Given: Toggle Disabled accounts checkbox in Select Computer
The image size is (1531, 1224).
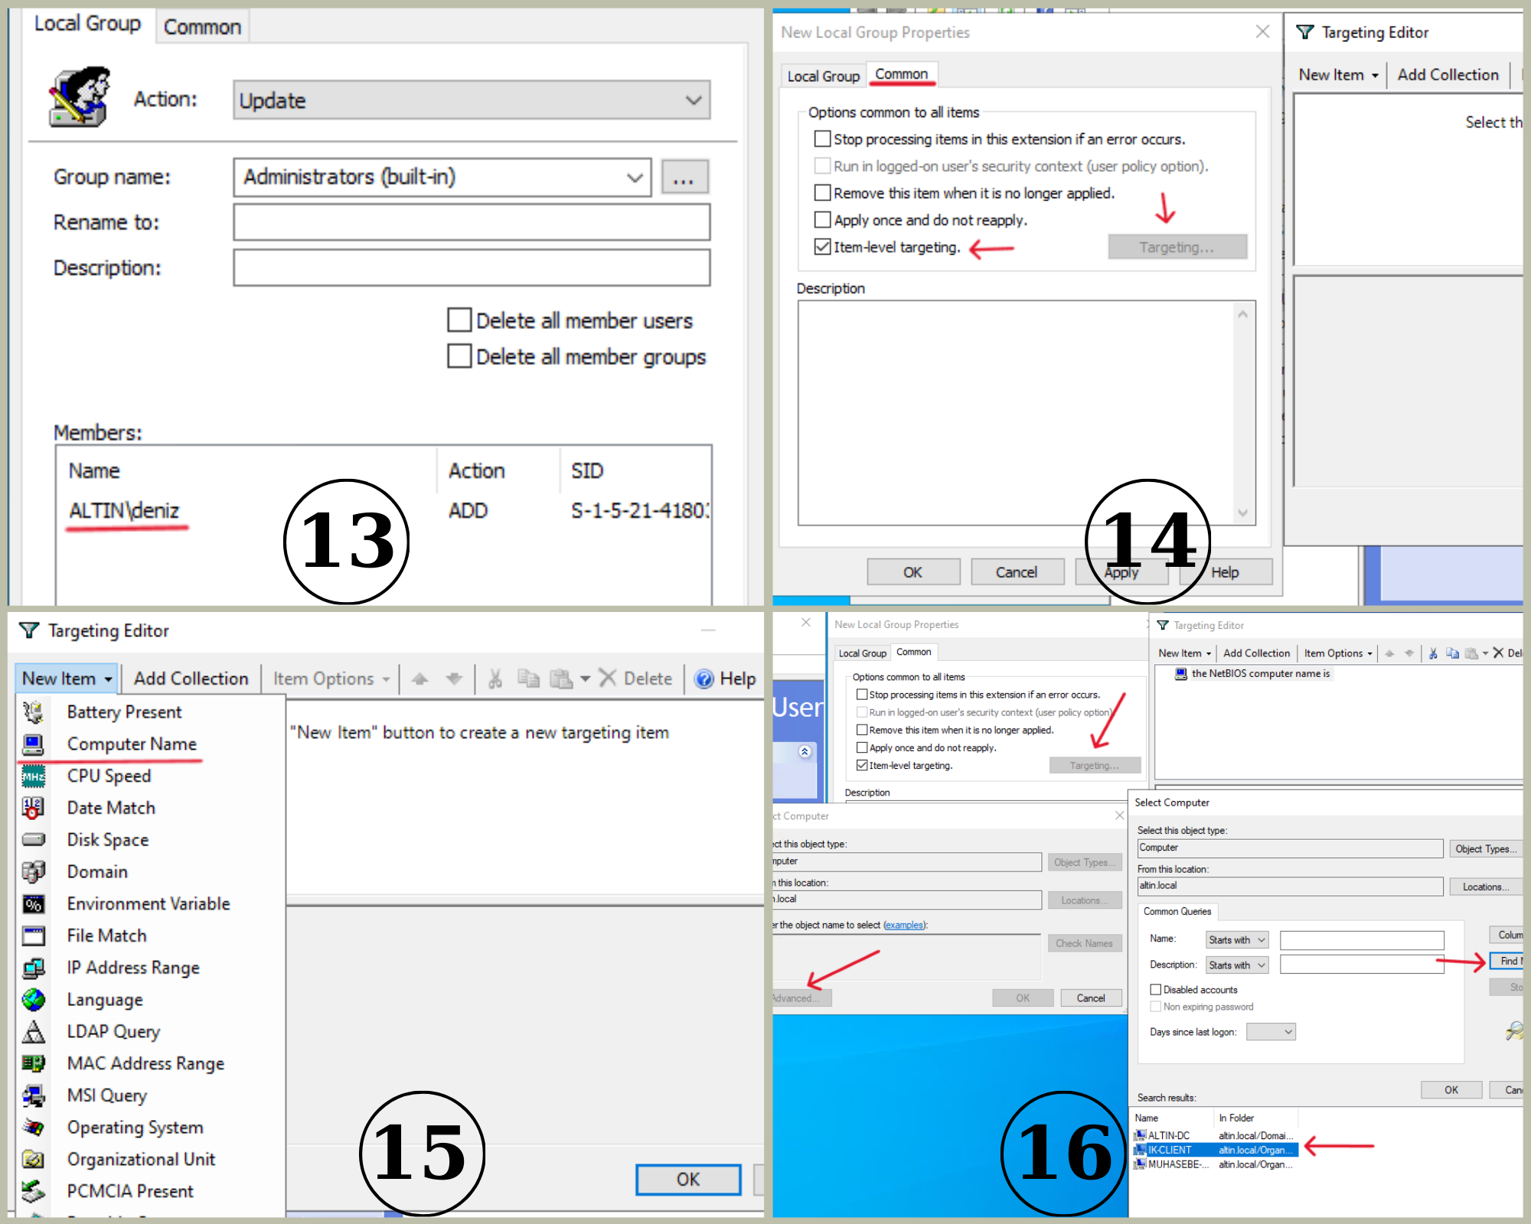Looking at the screenshot, I should [x=1156, y=989].
